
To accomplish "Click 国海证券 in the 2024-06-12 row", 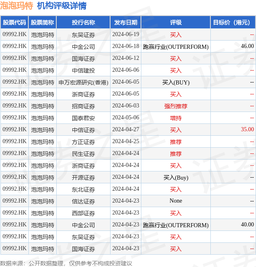I will [x=83, y=59].
